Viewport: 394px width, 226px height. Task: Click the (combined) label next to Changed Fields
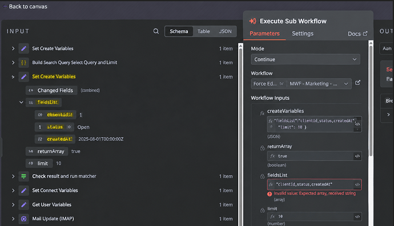(x=90, y=91)
